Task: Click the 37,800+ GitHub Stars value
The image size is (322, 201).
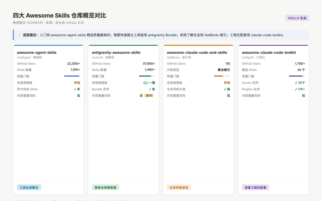Action: tap(149, 64)
